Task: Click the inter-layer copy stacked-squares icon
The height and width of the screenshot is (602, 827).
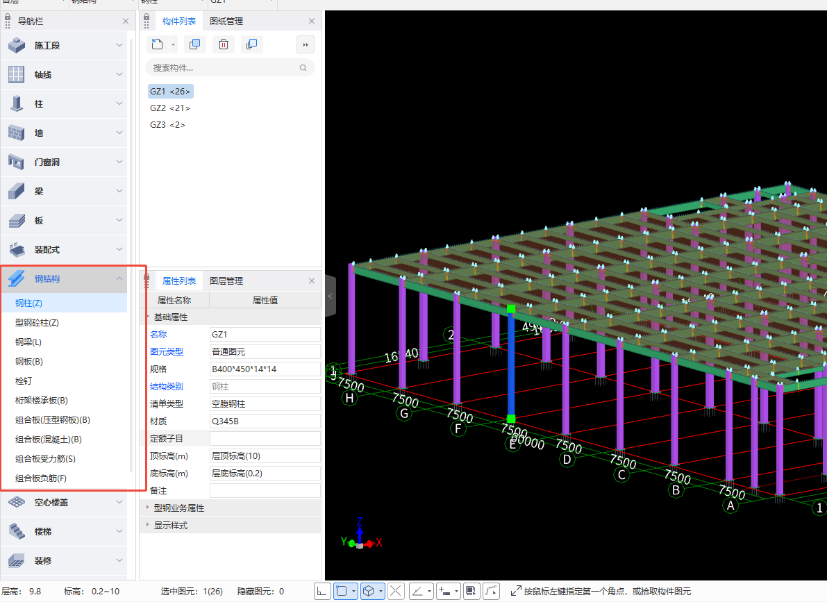Action: (251, 44)
